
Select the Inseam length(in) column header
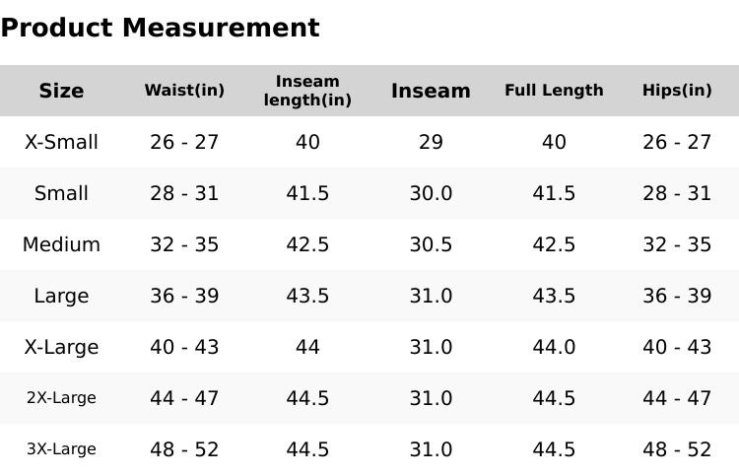coord(307,91)
